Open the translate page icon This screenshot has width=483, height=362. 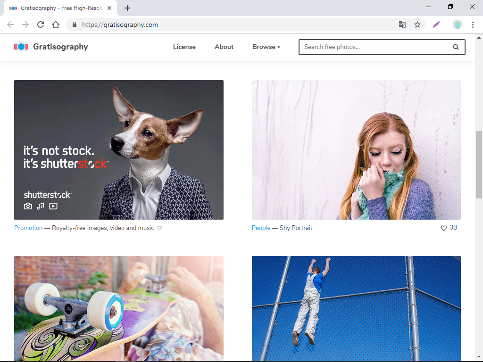click(x=402, y=25)
